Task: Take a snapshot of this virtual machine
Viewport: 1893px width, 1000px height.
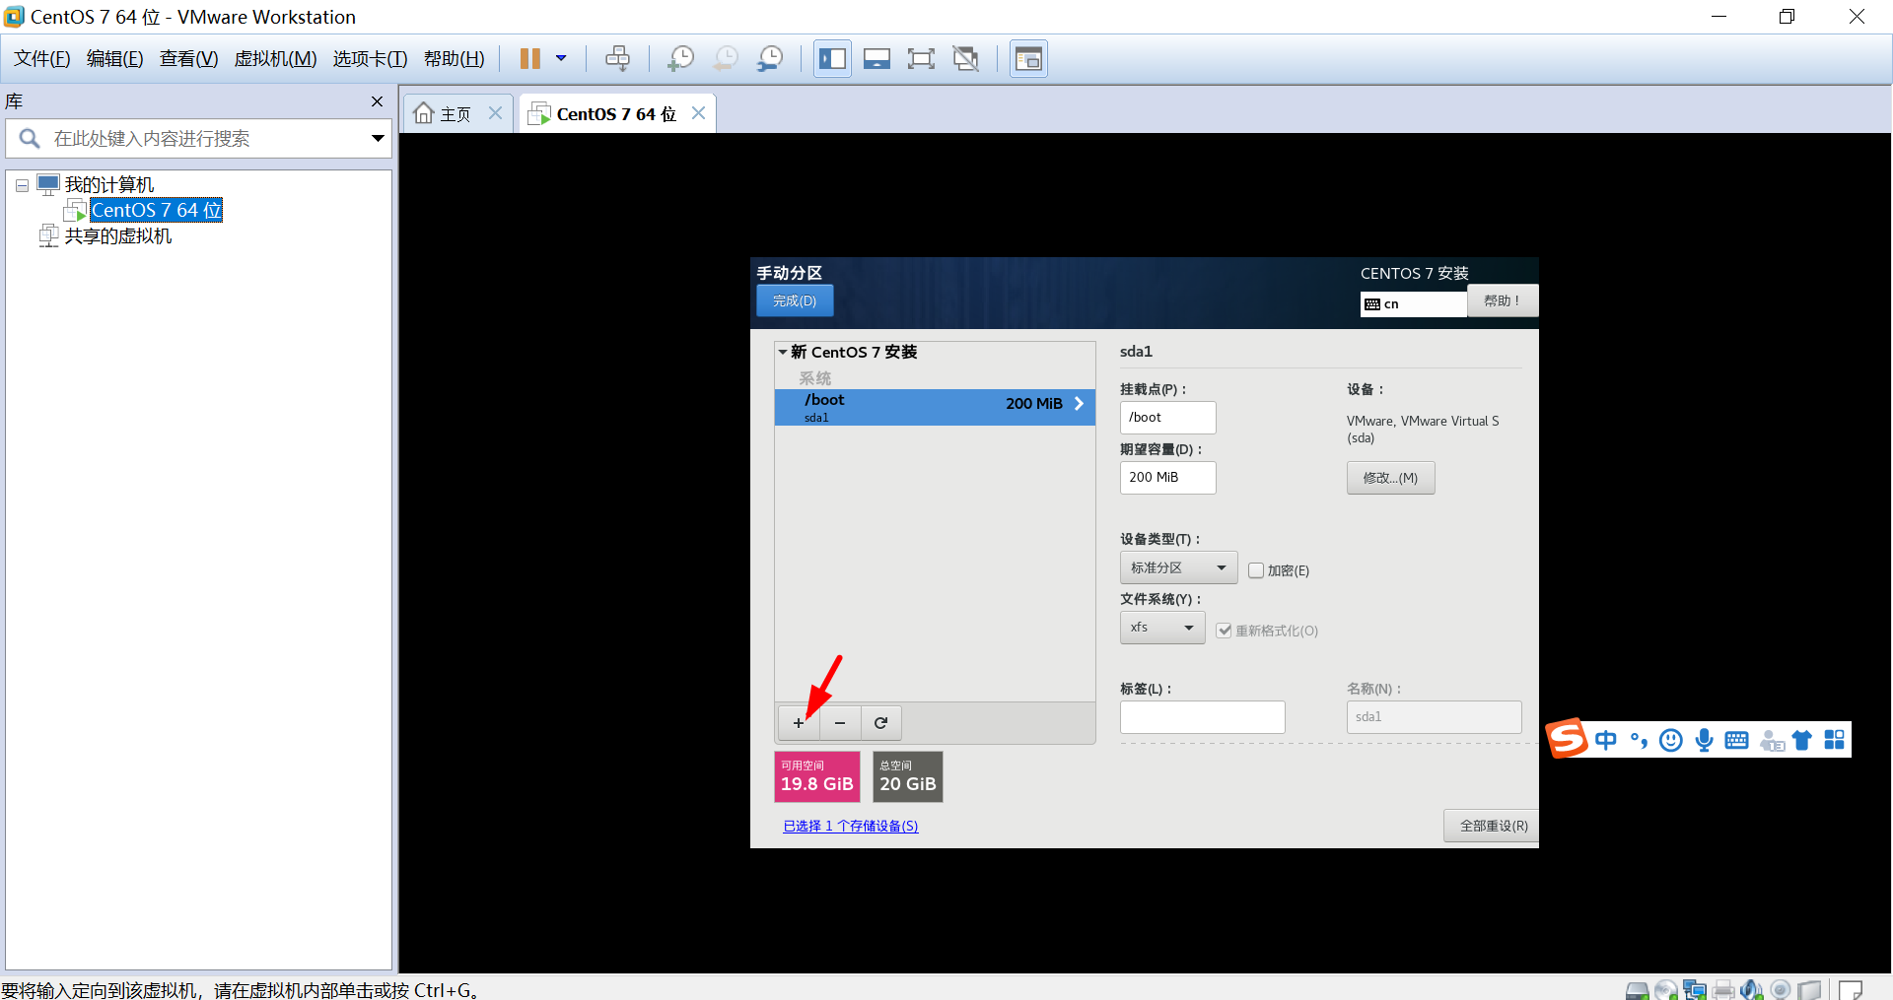Action: pos(680,59)
